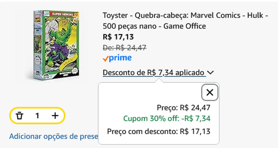Click the strikethrough original price "De: R$ 24,47"

point(124,47)
